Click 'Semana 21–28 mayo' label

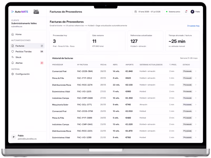[x=189, y=58]
